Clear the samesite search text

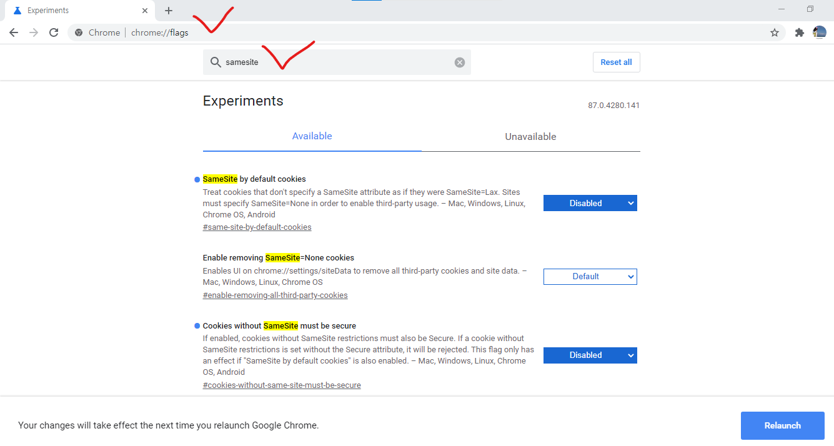460,62
